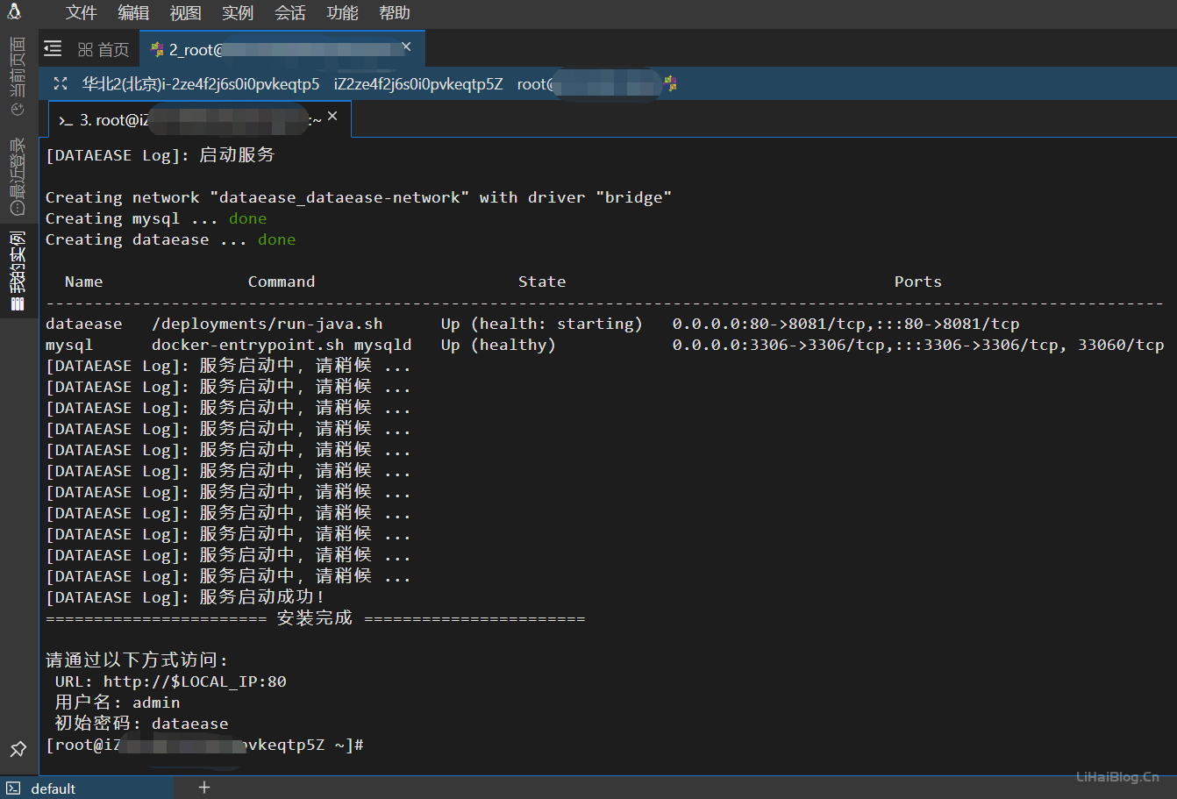Click hostname iZ2ze4f2j6s0i0pvkeqtp5Z in header
1177x799 pixels.
tap(418, 84)
